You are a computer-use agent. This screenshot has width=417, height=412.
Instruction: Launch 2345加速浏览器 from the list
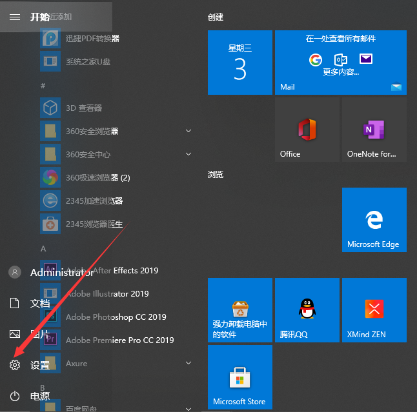(x=94, y=201)
